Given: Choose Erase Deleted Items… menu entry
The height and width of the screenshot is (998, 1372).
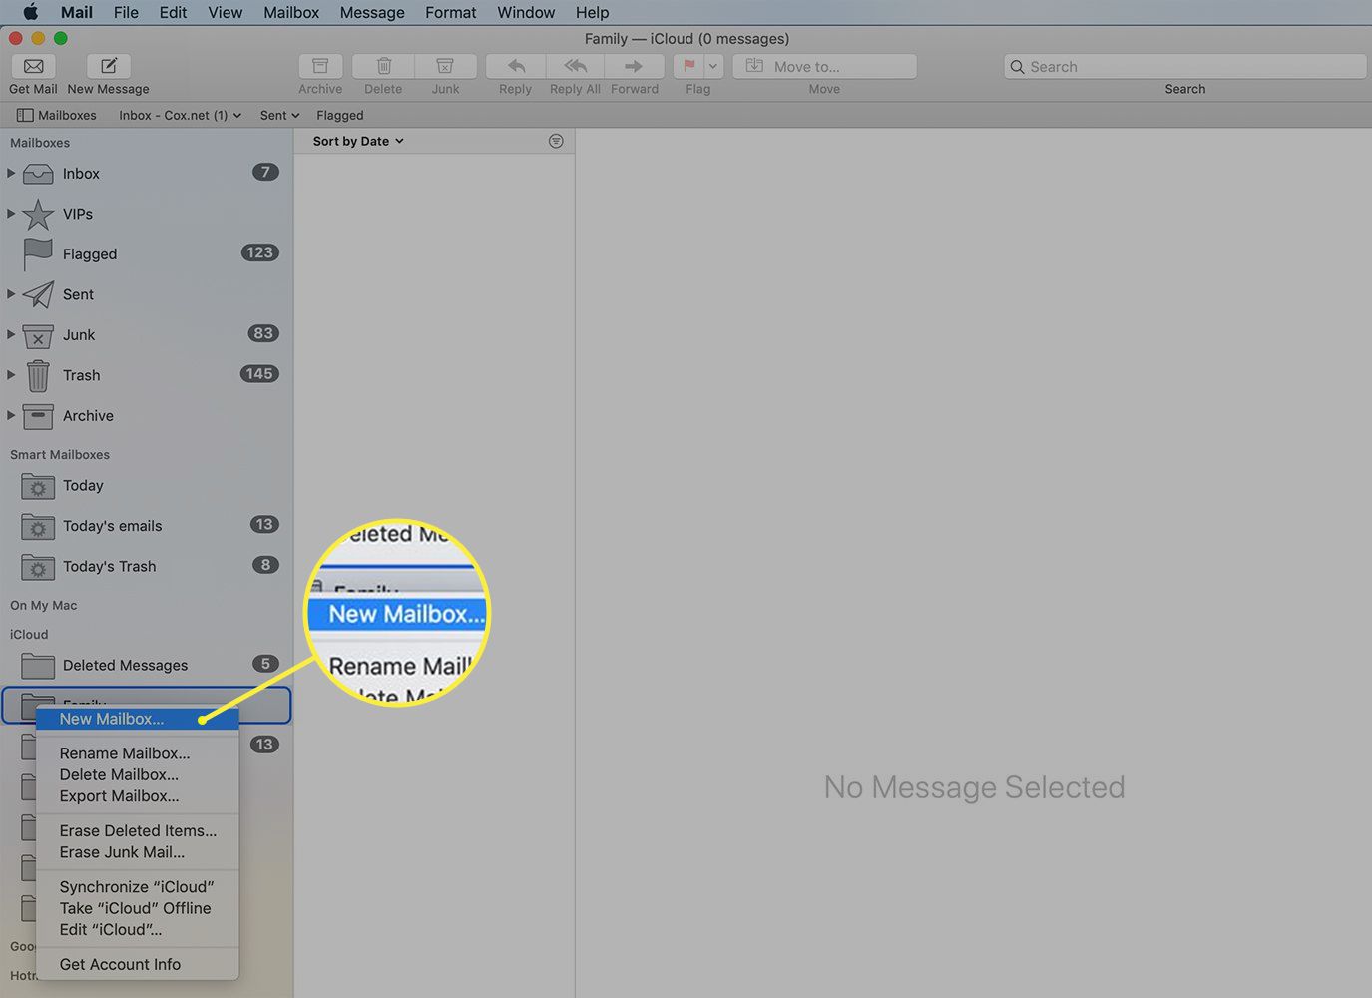Looking at the screenshot, I should pyautogui.click(x=138, y=830).
